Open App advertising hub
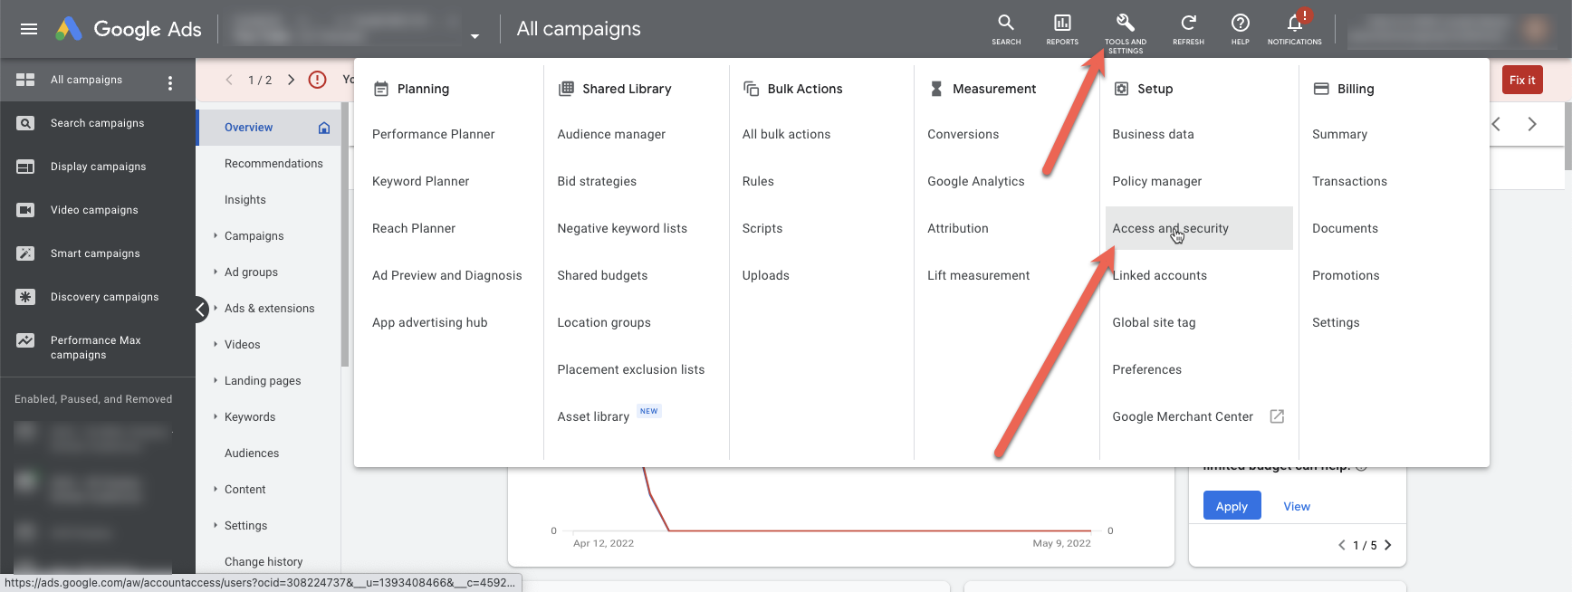This screenshot has height=592, width=1572. 429,322
